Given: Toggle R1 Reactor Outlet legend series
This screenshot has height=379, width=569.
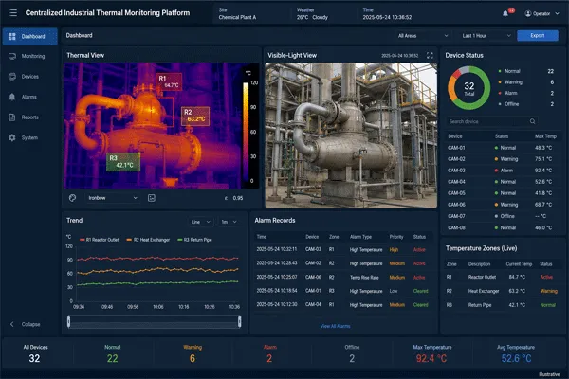Looking at the screenshot, I should (x=99, y=240).
